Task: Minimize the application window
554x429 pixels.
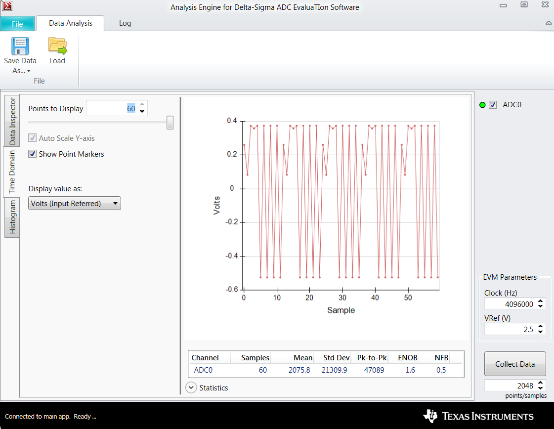Action: coord(503,5)
